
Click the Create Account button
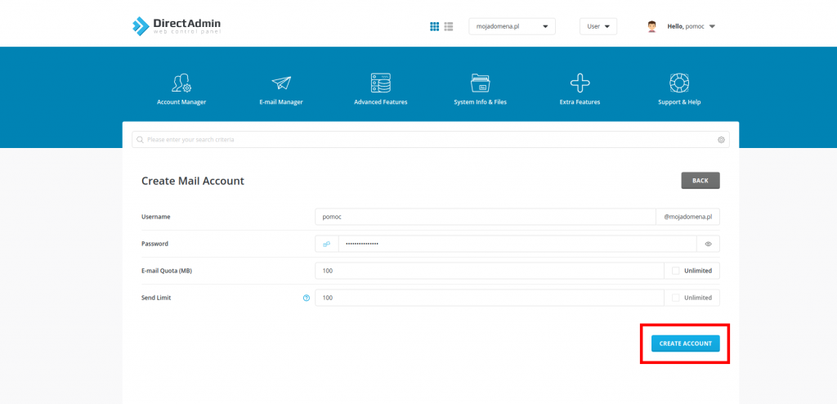pos(685,343)
